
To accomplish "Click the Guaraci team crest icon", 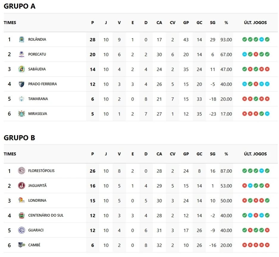I will [21, 230].
